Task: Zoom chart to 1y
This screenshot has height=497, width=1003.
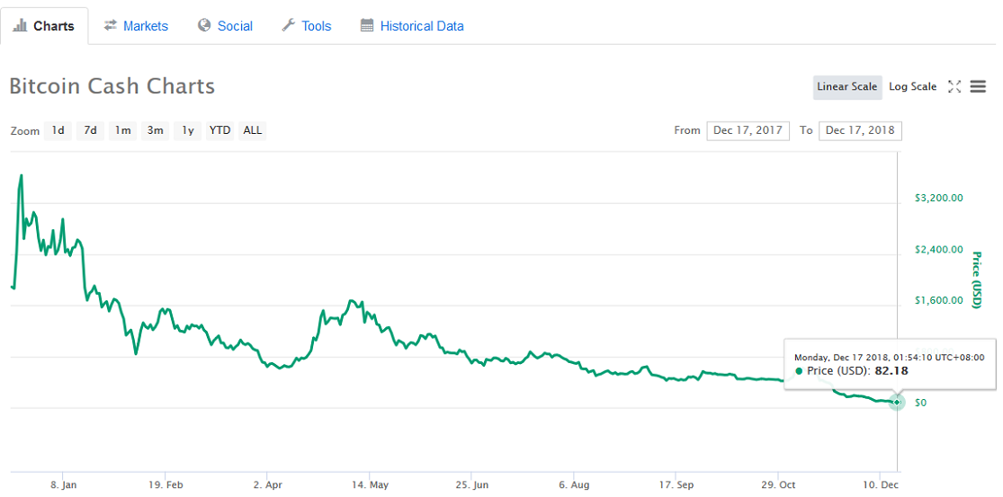Action: click(x=187, y=130)
